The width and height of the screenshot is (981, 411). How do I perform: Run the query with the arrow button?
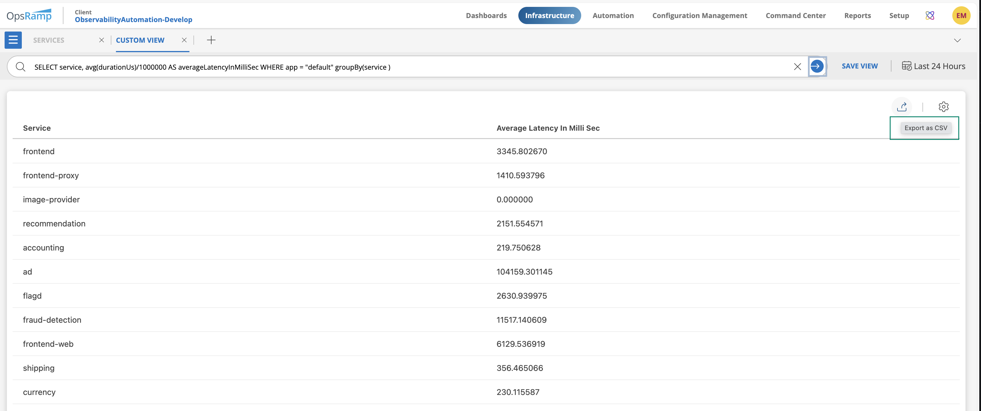(x=817, y=66)
